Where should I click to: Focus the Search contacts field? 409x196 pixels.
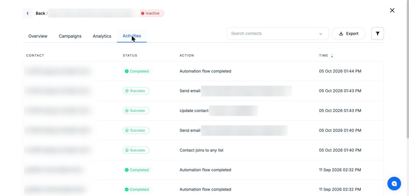coord(277,33)
